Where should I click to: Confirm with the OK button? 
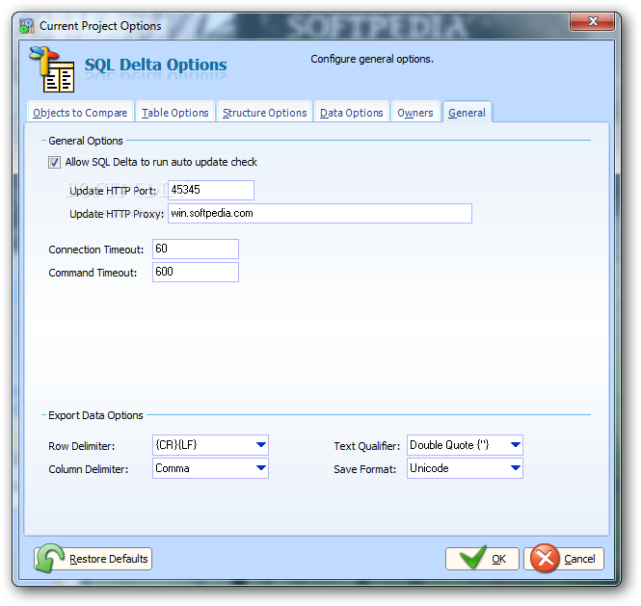[x=482, y=559]
